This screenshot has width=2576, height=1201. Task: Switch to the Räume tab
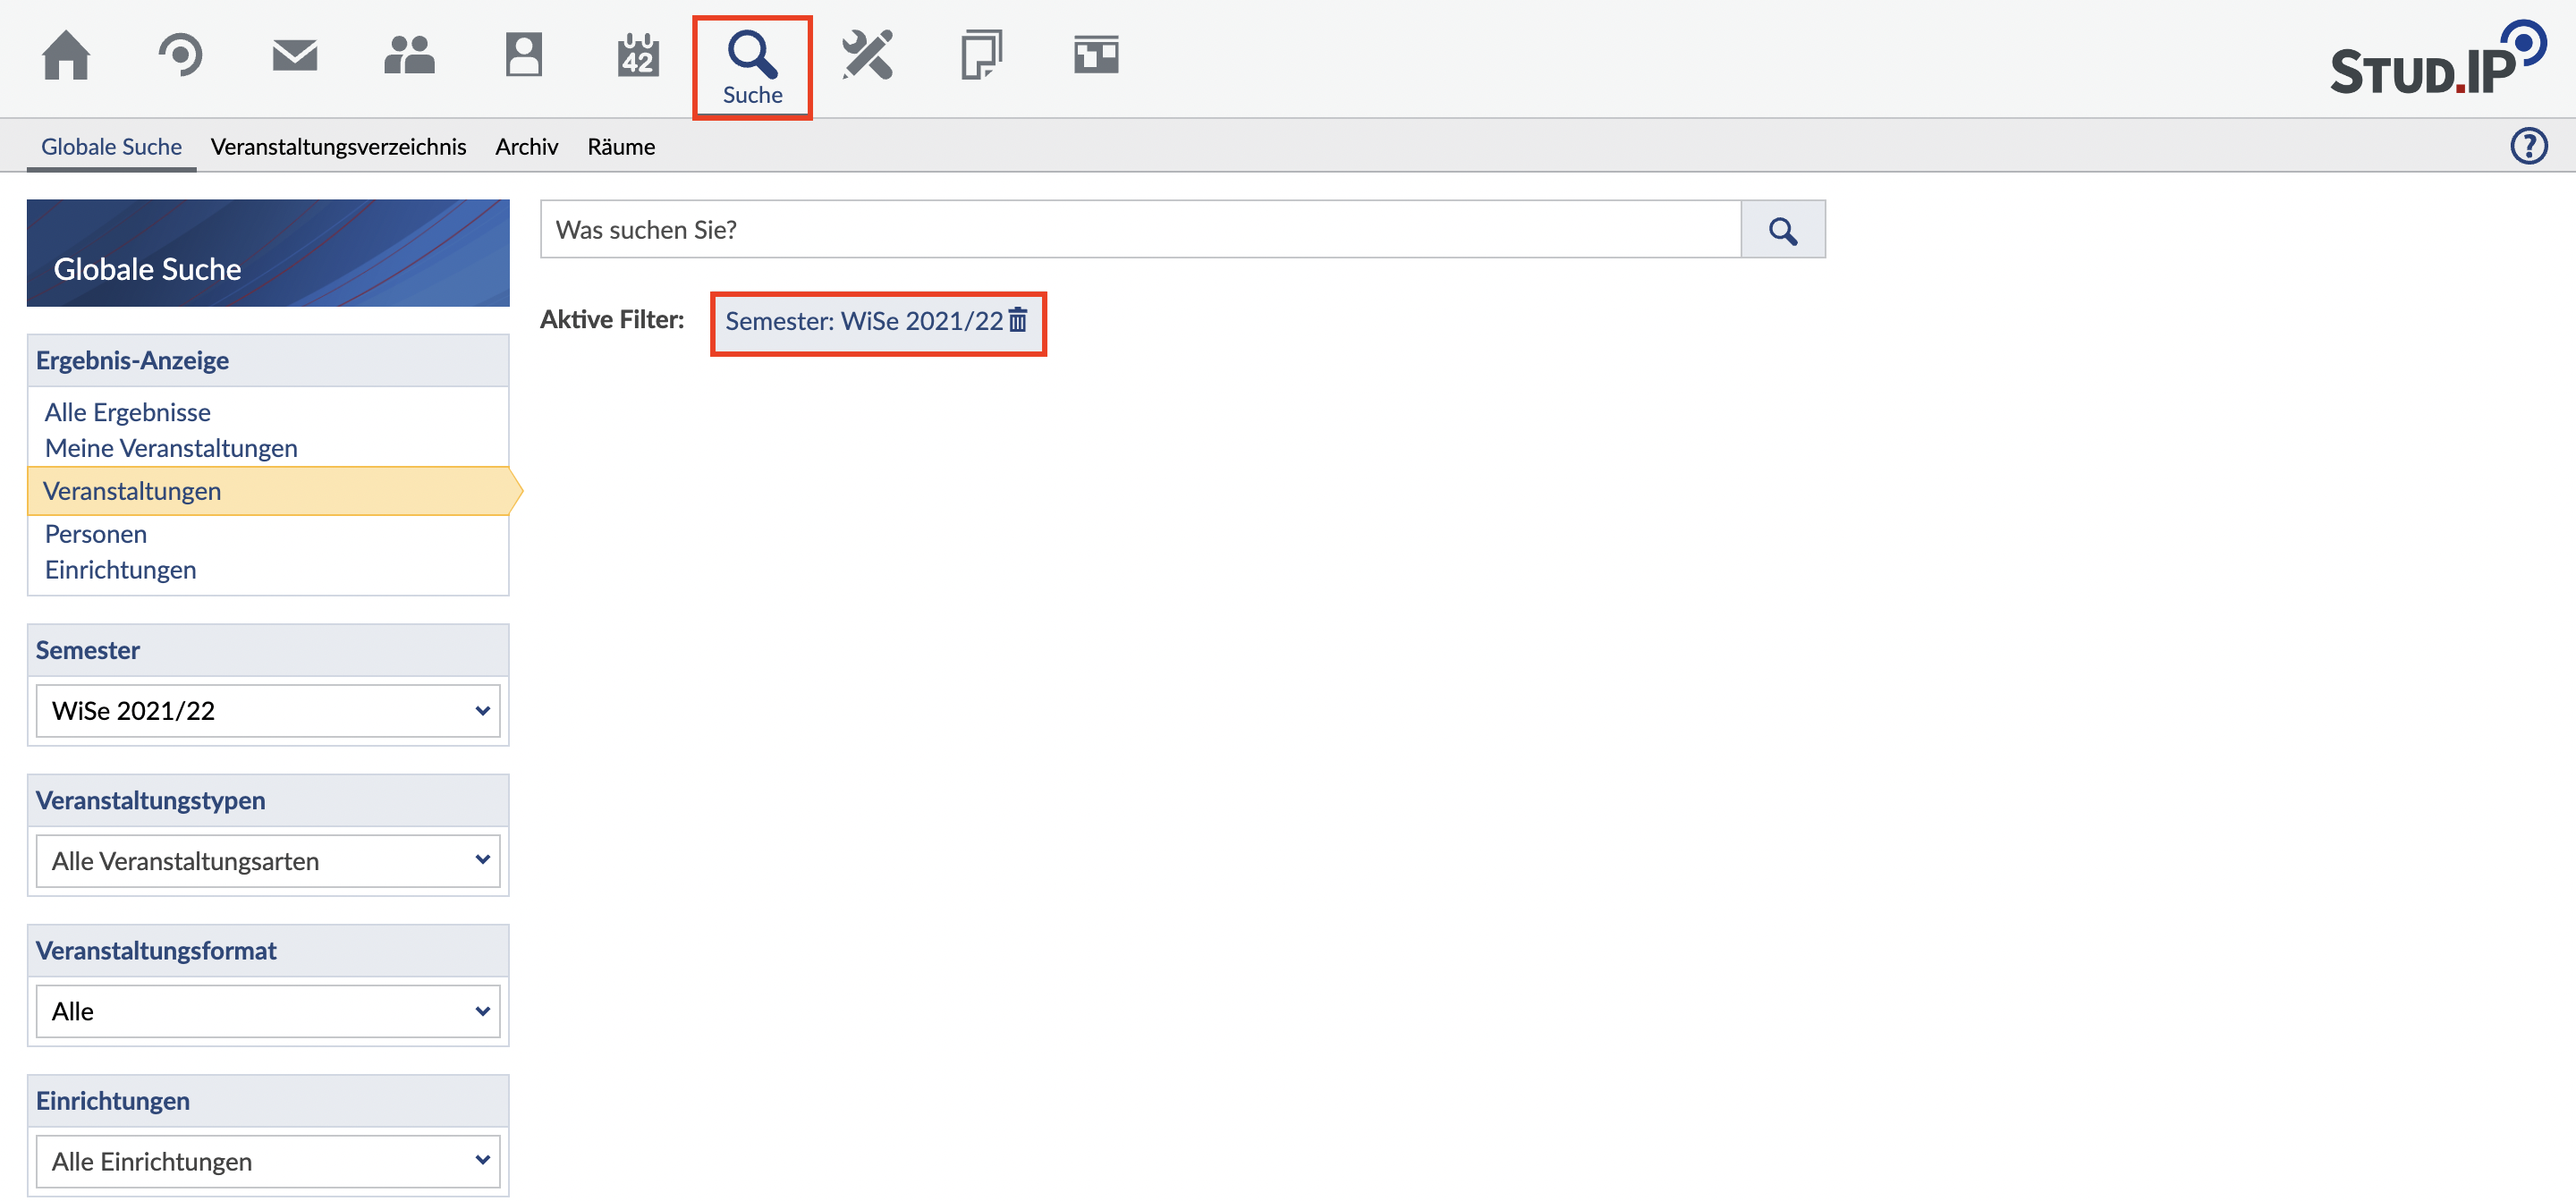point(621,147)
